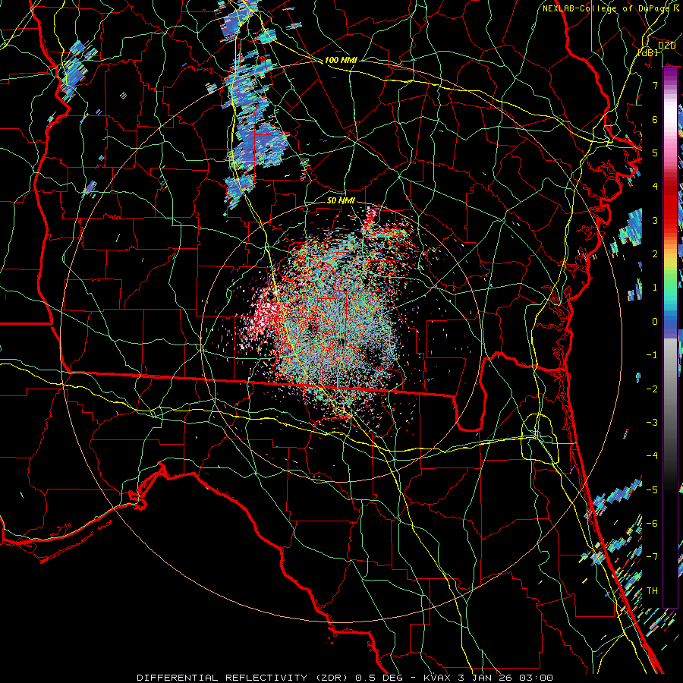683x683 pixels.
Task: Click the 100 NMI range ring label
Action: click(341, 60)
